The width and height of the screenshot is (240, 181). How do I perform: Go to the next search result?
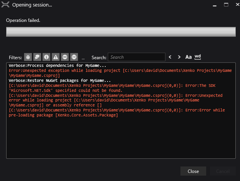[x=179, y=57]
